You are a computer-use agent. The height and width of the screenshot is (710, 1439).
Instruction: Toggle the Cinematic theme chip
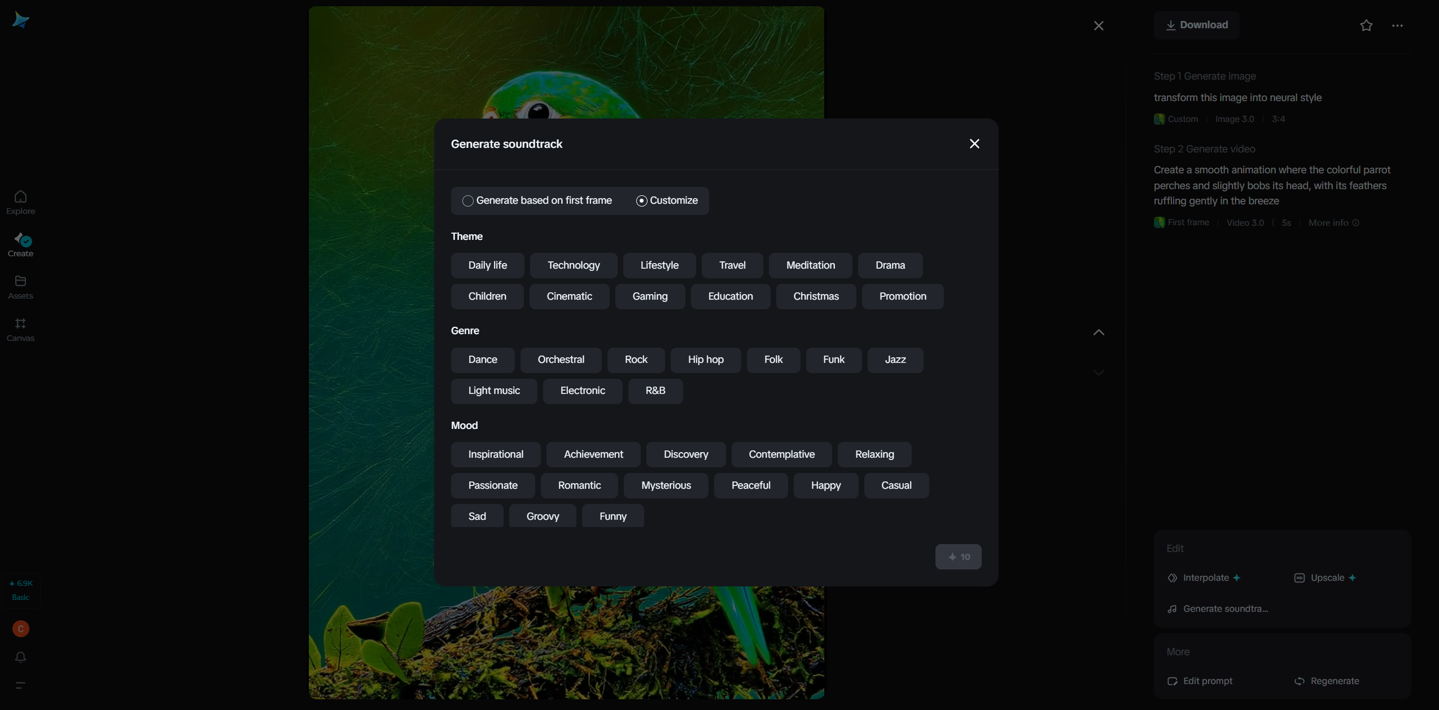pos(569,296)
